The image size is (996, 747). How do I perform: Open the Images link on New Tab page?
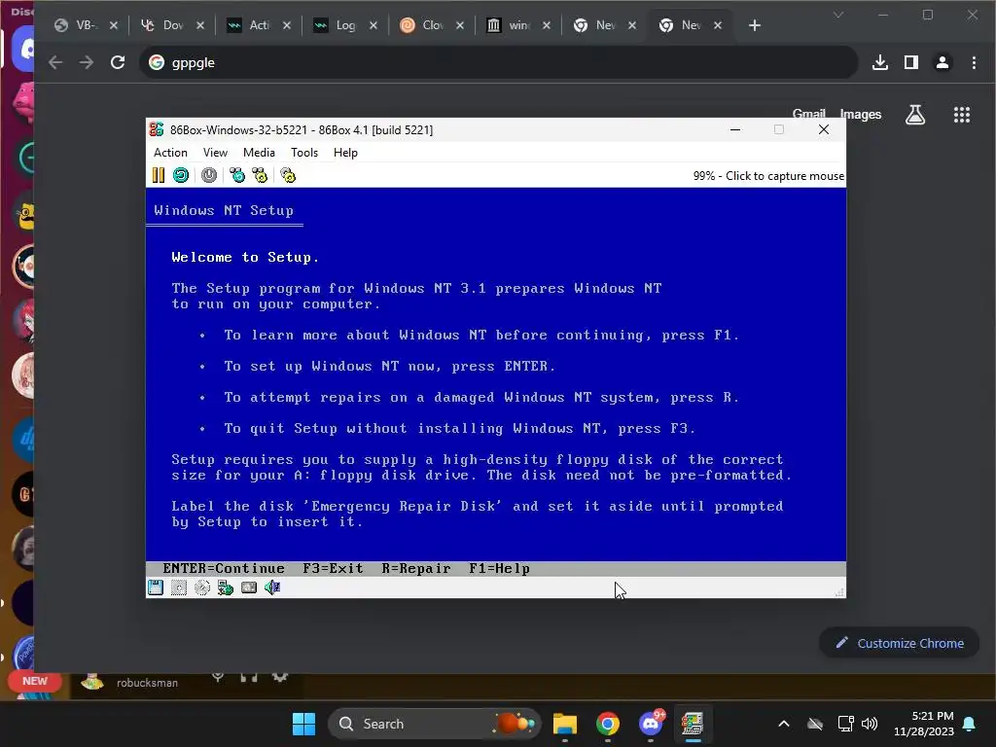pos(861,115)
